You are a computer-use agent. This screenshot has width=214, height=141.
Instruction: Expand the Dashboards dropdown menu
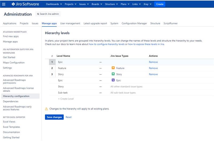tap(54, 4)
